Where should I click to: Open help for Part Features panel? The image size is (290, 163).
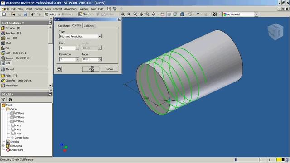[50, 23]
